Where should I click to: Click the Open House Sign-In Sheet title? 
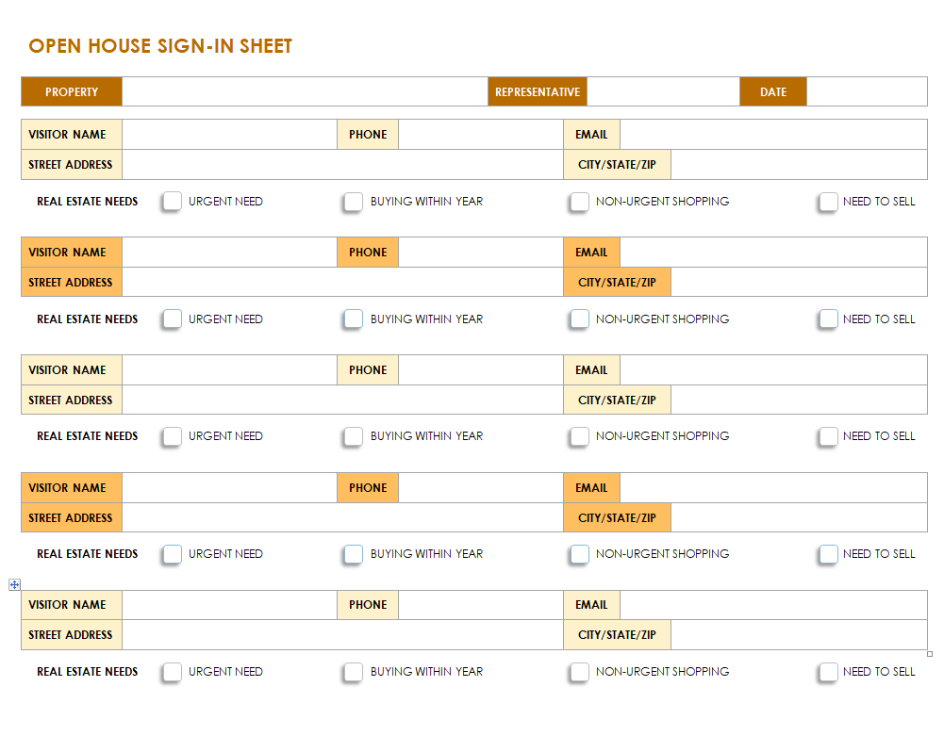coord(160,46)
